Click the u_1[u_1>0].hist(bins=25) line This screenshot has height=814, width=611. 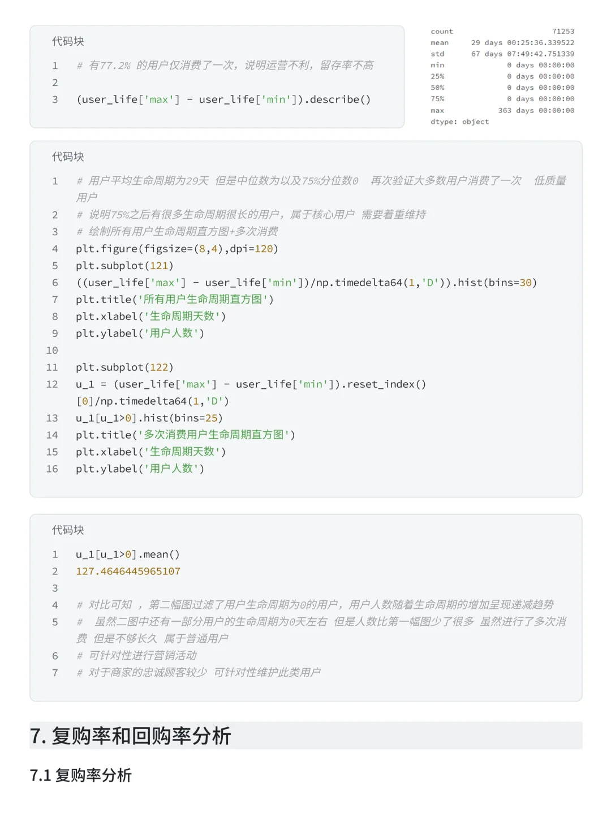149,418
